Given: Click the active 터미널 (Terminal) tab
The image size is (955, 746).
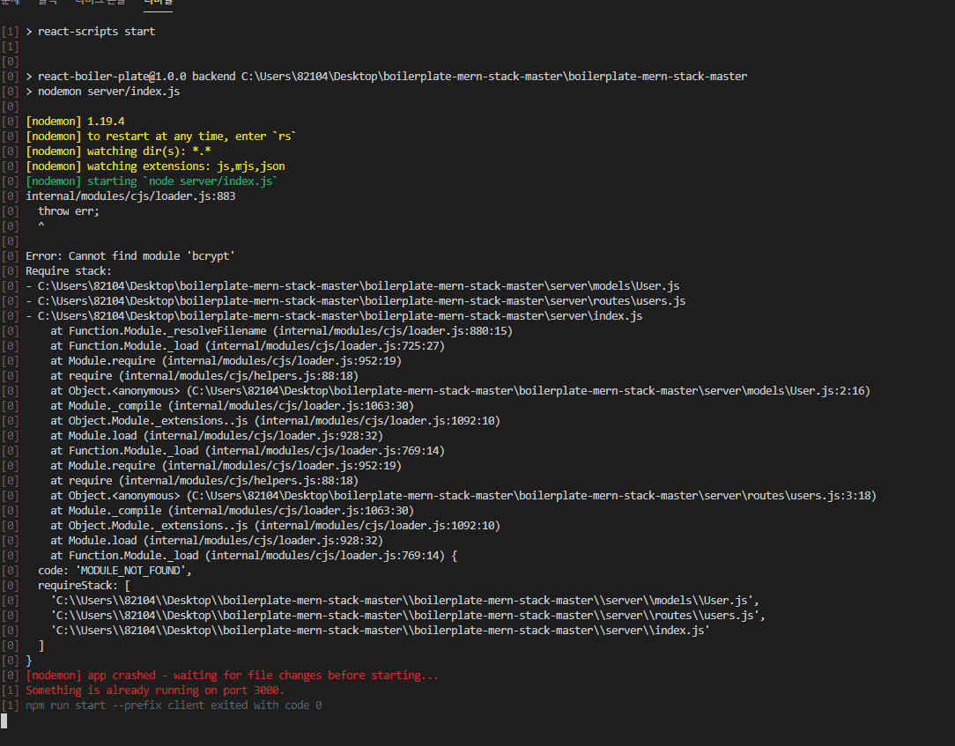Looking at the screenshot, I should [157, 4].
